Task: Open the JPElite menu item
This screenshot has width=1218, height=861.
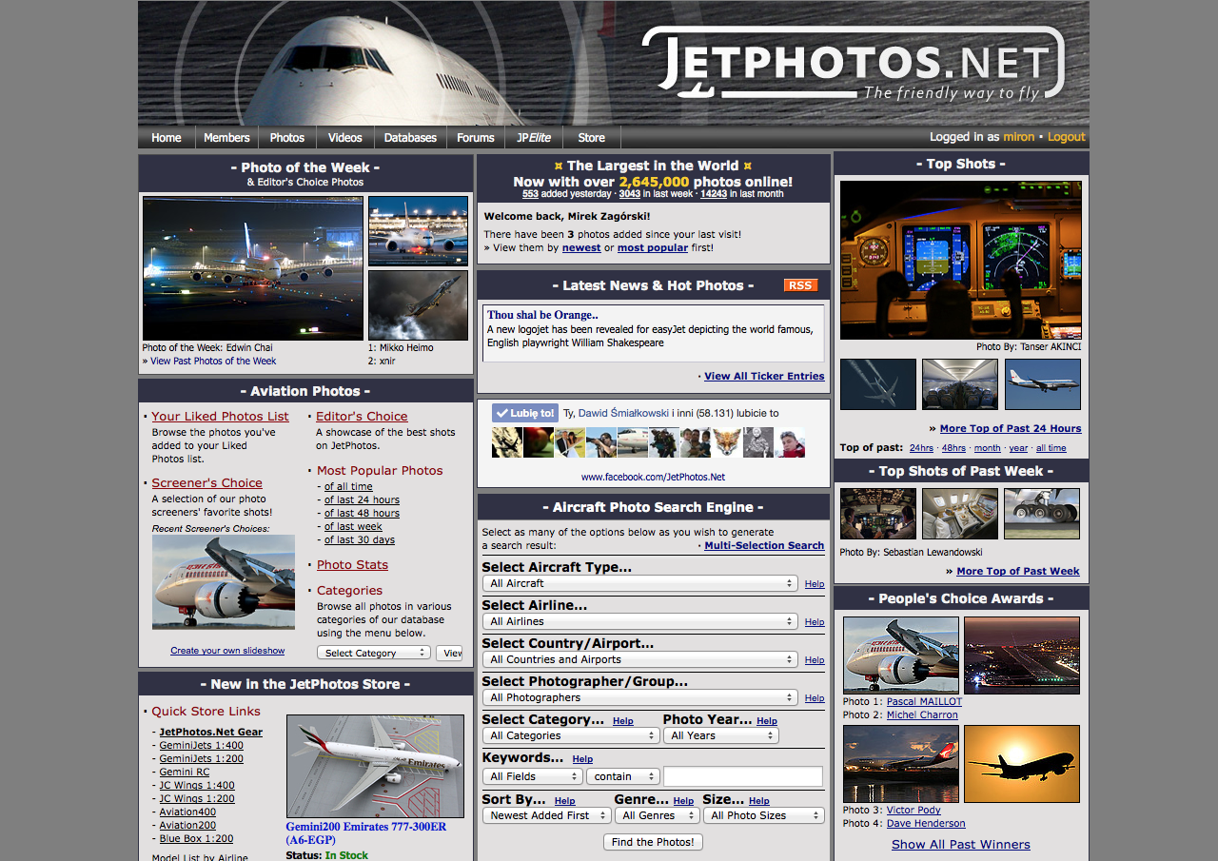Action: coord(534,137)
